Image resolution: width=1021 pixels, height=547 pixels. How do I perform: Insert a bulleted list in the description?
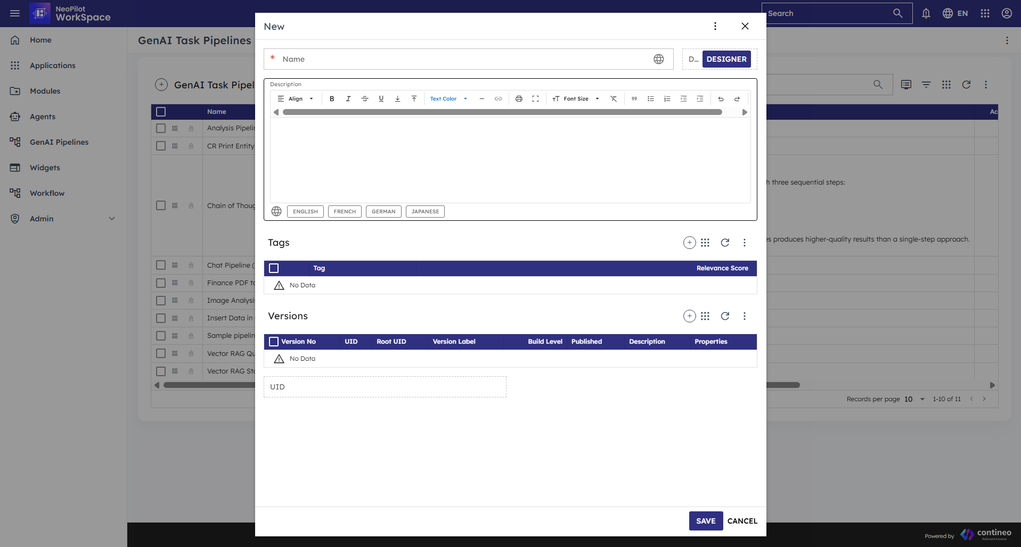(x=650, y=99)
